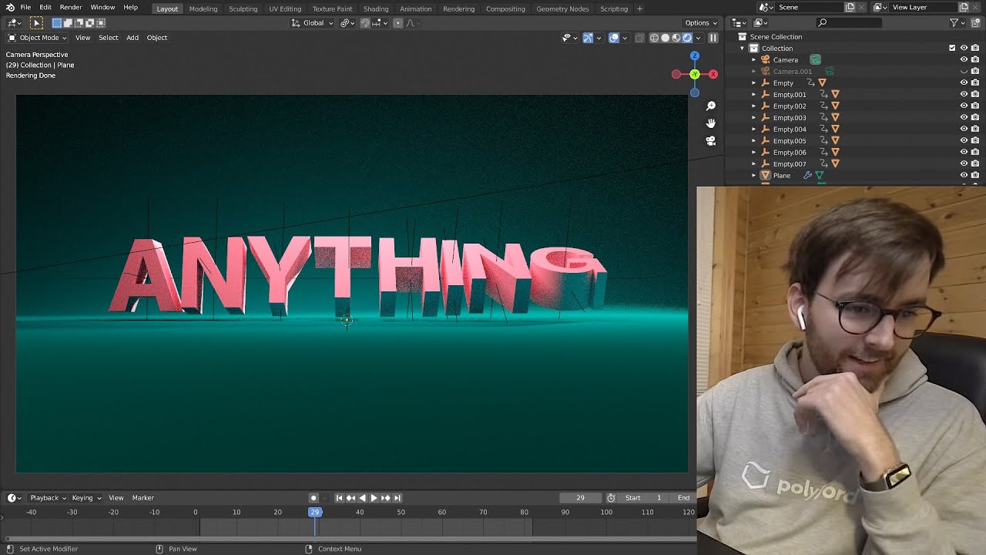Image resolution: width=986 pixels, height=555 pixels.
Task: Click the add view layer icon
Action: click(x=963, y=7)
